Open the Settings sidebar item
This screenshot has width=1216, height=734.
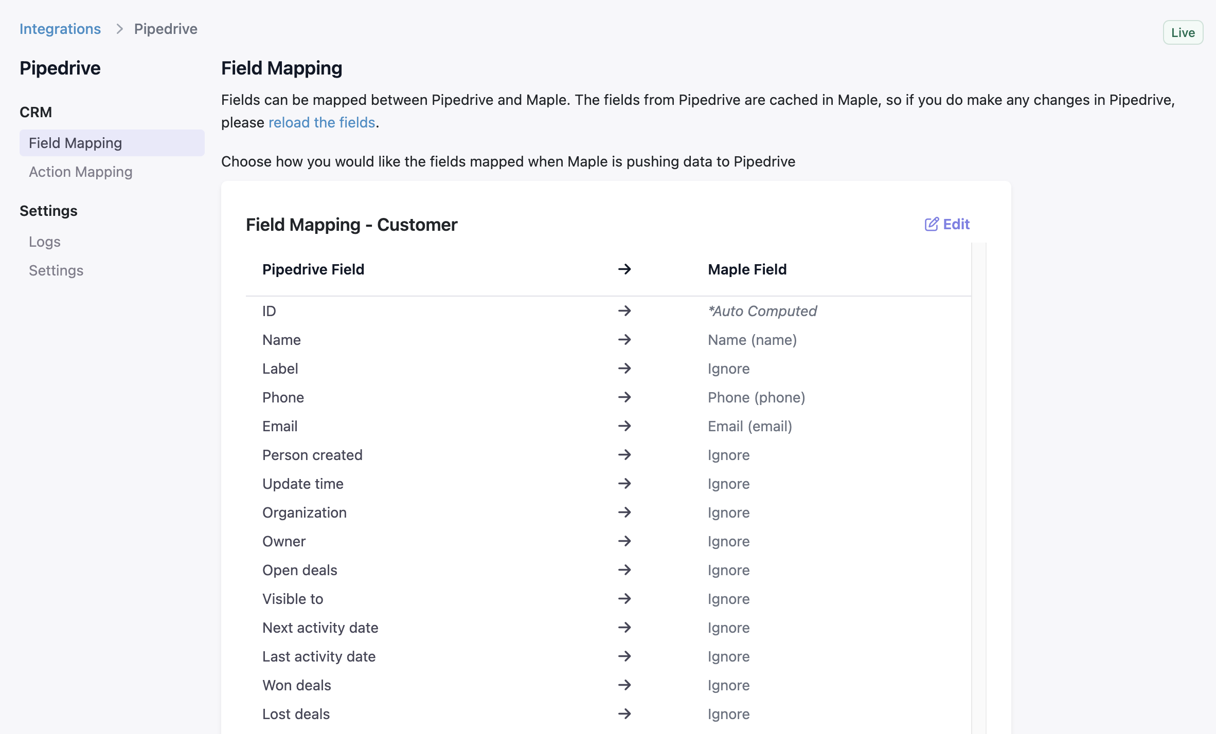click(x=56, y=270)
